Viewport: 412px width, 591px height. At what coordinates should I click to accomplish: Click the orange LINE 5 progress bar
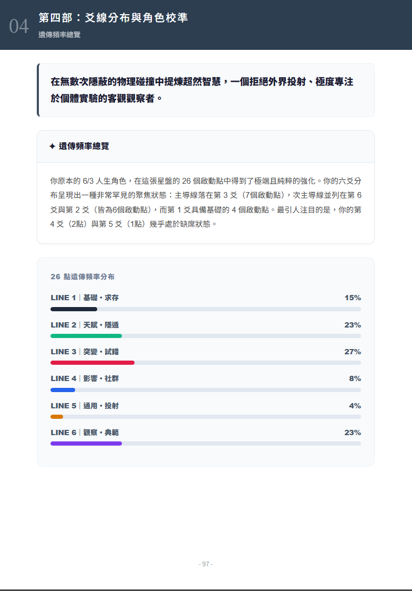(x=57, y=417)
